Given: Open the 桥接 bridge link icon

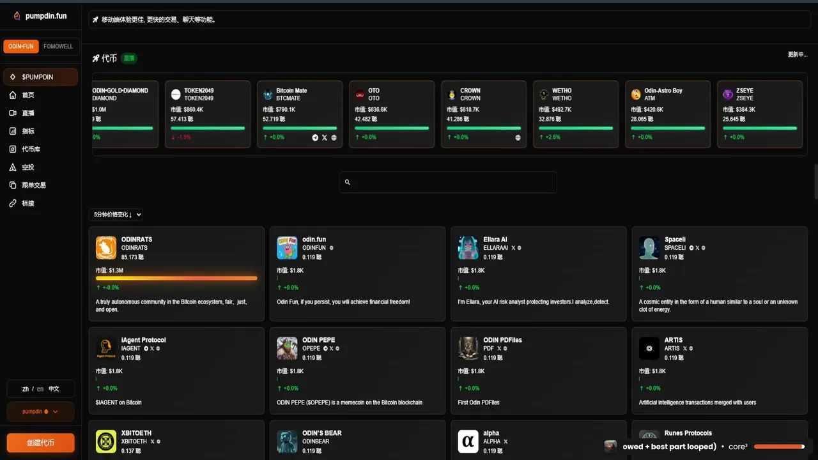Looking at the screenshot, I should pyautogui.click(x=13, y=203).
